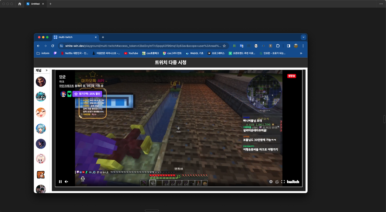Select the dark purple-haired channel avatar
386x212 pixels.
point(41,144)
